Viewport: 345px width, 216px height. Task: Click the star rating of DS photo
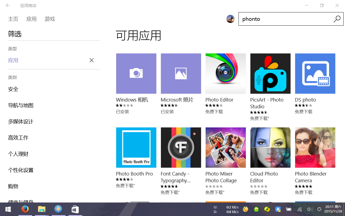[x=303, y=106]
